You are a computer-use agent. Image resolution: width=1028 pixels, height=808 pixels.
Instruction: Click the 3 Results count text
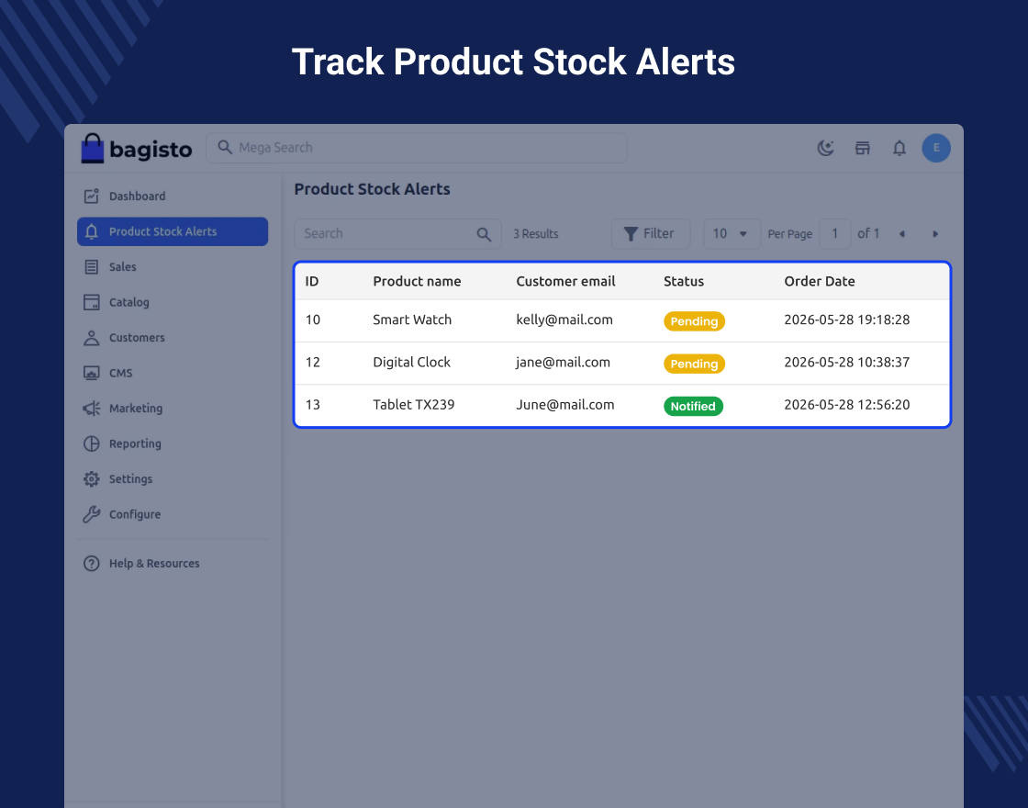(536, 234)
